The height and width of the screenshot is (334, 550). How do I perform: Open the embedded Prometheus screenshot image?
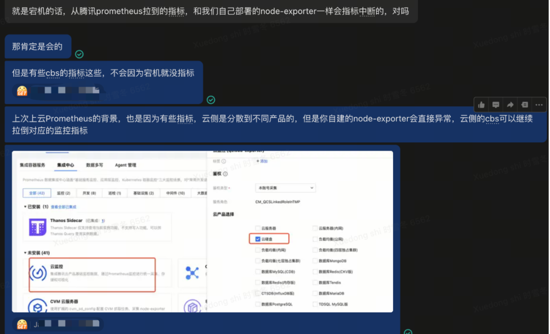[202, 231]
